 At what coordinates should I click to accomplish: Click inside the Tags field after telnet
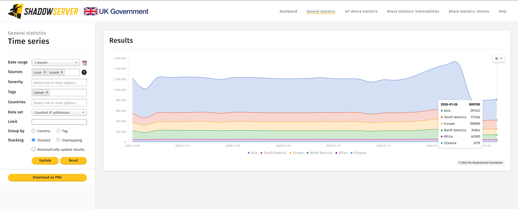click(68, 92)
